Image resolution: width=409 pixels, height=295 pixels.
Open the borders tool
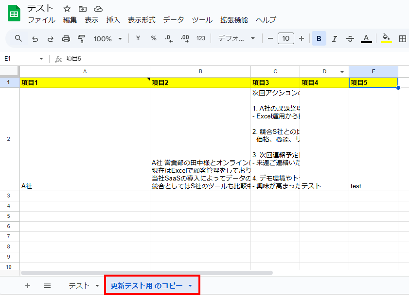403,39
